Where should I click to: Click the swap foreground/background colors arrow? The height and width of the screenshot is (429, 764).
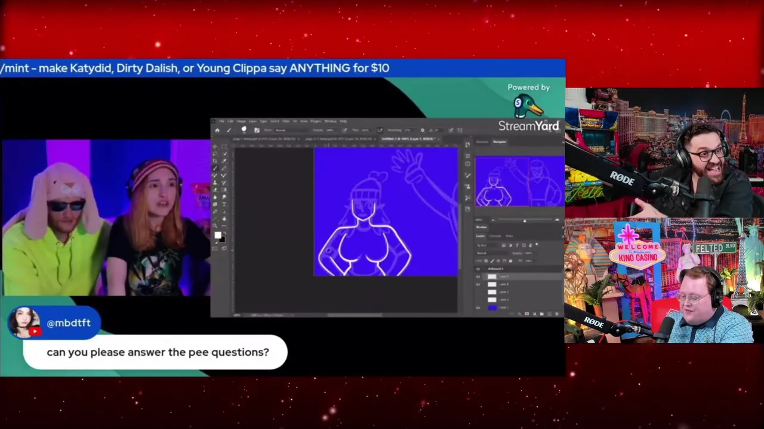[x=224, y=233]
